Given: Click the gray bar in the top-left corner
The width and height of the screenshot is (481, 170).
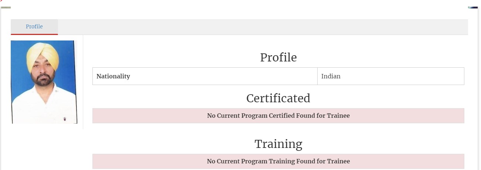Looking at the screenshot, I should tap(6, 7).
